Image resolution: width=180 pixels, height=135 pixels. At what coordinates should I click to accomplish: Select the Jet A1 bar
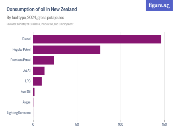39,71
